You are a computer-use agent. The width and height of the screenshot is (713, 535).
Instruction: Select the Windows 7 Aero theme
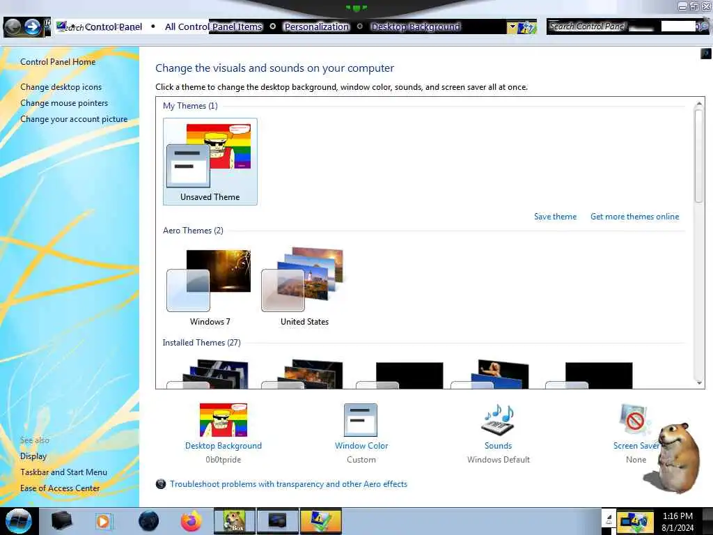click(210, 286)
